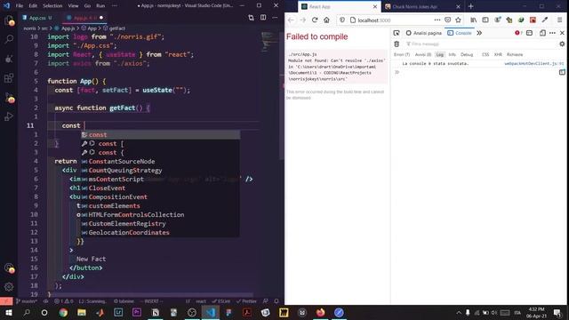The image size is (569, 320).
Task: Choose the highlighted const suggestion
Action: [x=160, y=134]
